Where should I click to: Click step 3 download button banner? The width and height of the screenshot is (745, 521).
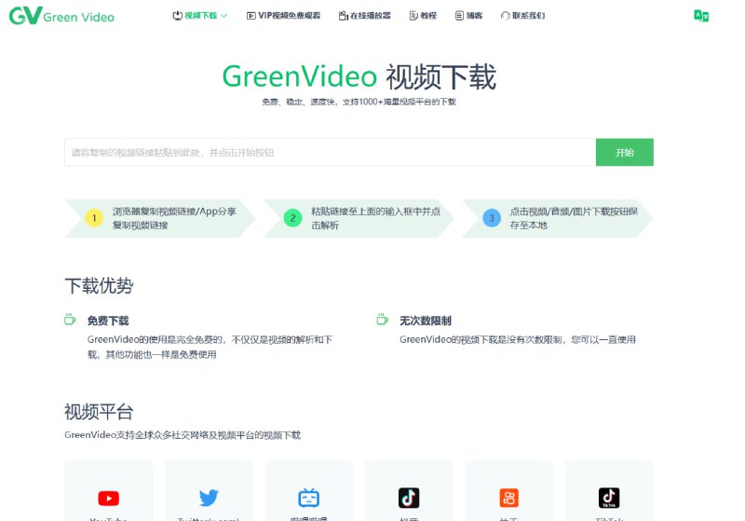(557, 218)
